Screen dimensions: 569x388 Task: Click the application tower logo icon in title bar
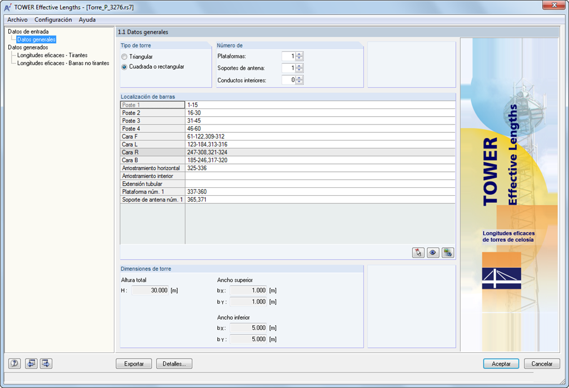7,7
